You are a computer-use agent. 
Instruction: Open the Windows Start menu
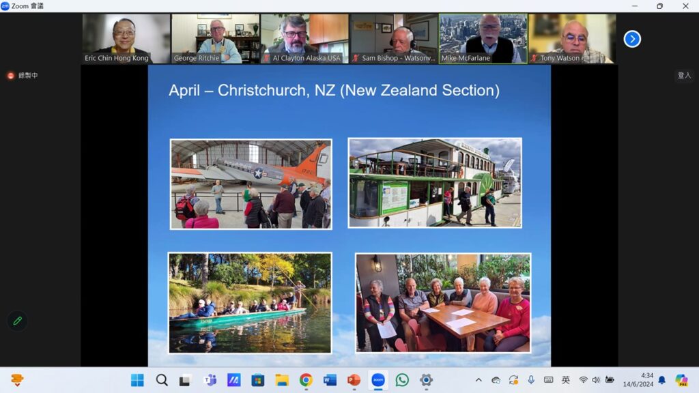pyautogui.click(x=137, y=380)
